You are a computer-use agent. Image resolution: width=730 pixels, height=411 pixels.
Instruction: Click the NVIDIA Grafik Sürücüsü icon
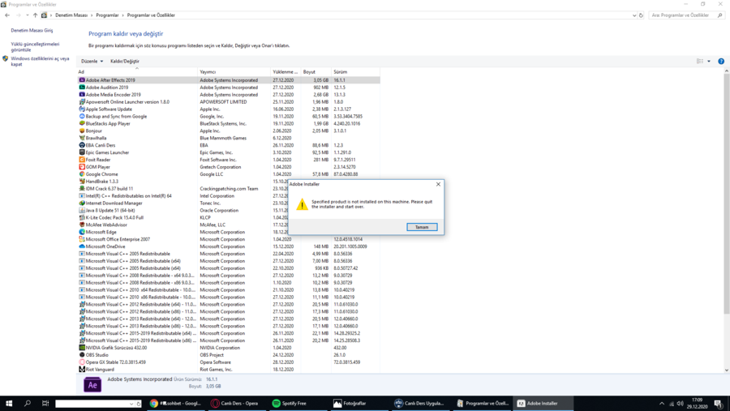pyautogui.click(x=82, y=347)
